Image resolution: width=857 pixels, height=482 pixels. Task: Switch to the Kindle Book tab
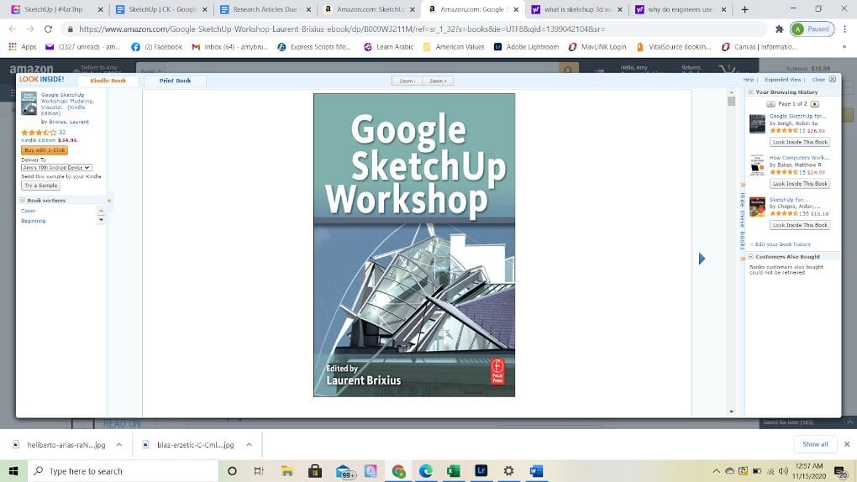(108, 81)
